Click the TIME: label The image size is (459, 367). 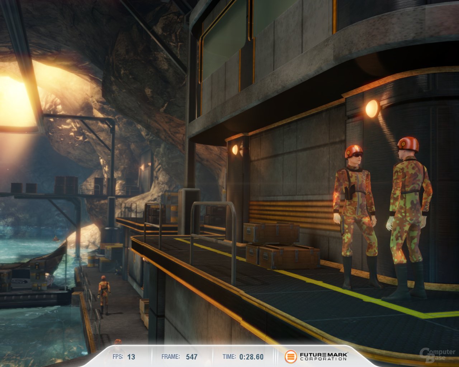(x=229, y=357)
